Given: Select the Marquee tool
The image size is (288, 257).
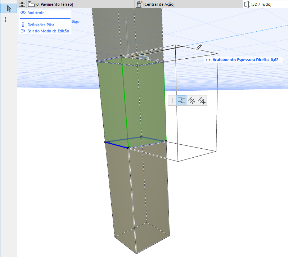Looking at the screenshot, I should tap(9, 19).
